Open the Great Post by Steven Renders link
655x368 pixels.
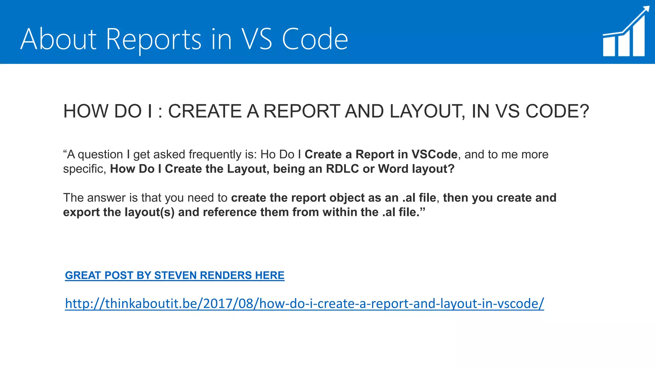[174, 275]
